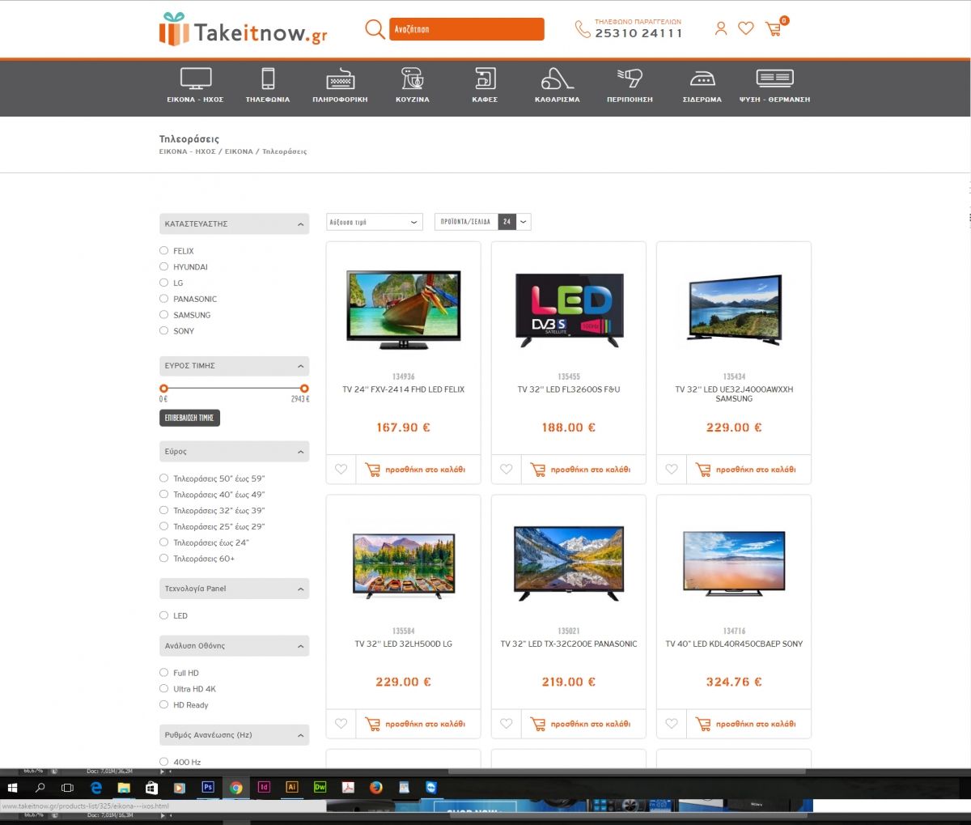The height and width of the screenshot is (825, 971).
Task: Open the shopping cart icon
Action: (774, 29)
